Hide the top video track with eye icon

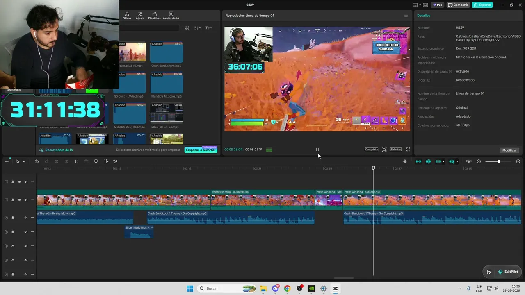coord(19,182)
